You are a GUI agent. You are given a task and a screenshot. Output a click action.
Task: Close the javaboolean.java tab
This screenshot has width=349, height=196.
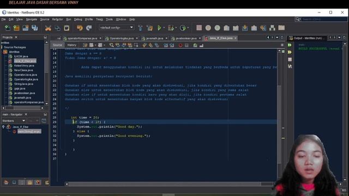point(200,38)
